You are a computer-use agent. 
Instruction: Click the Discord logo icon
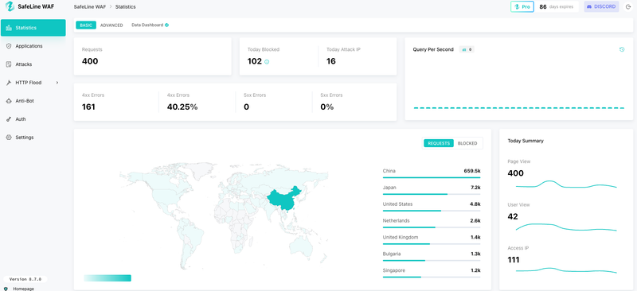(x=589, y=7)
